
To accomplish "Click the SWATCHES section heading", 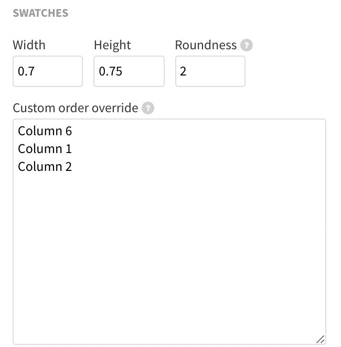I will 40,13.
